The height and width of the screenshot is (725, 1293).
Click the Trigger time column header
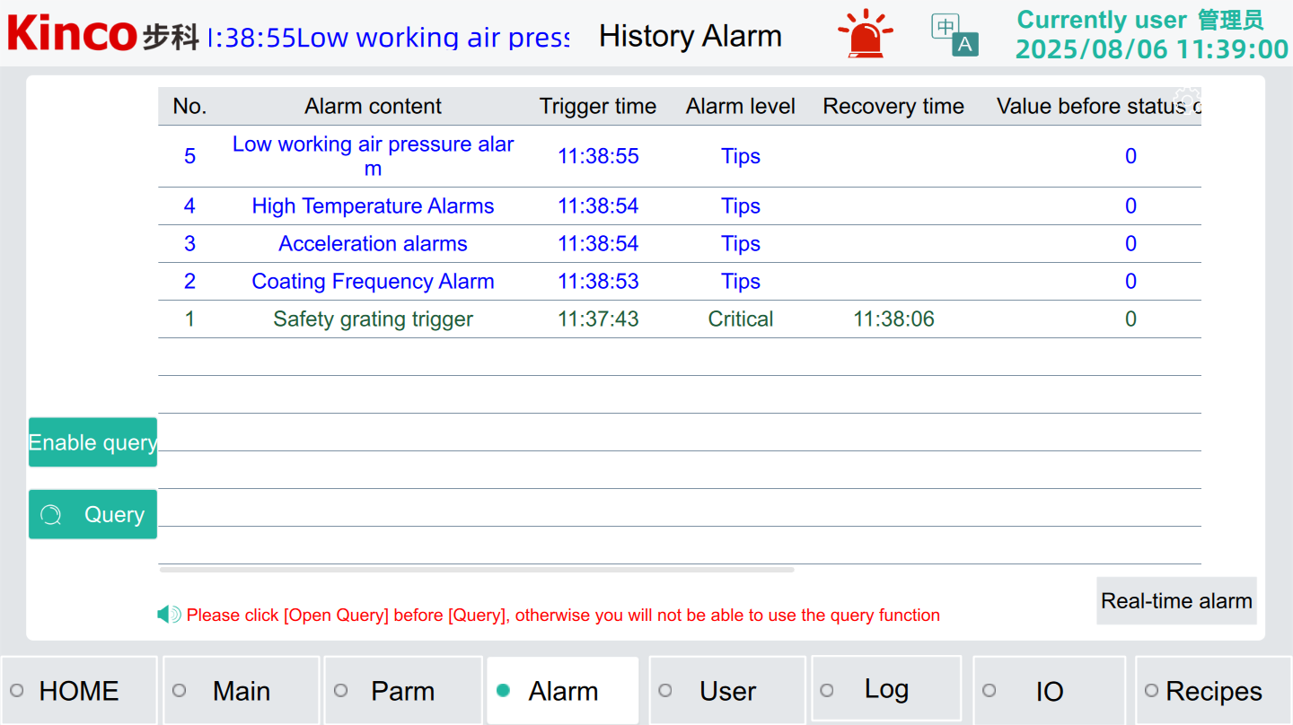pyautogui.click(x=597, y=107)
